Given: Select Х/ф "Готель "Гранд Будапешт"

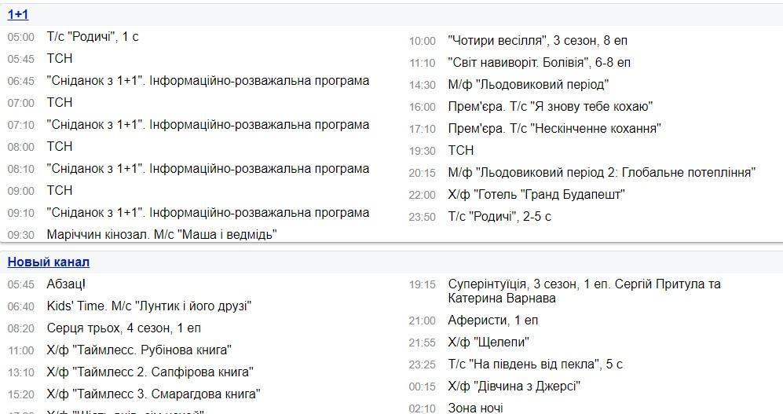Looking at the screenshot, I should coord(536,194).
